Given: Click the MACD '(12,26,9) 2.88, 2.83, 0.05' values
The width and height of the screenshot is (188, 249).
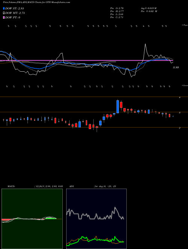Looking at the screenshot, I should point(49,186).
